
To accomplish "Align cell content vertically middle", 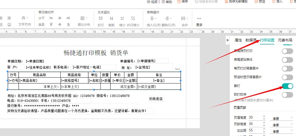I will coord(60,24).
